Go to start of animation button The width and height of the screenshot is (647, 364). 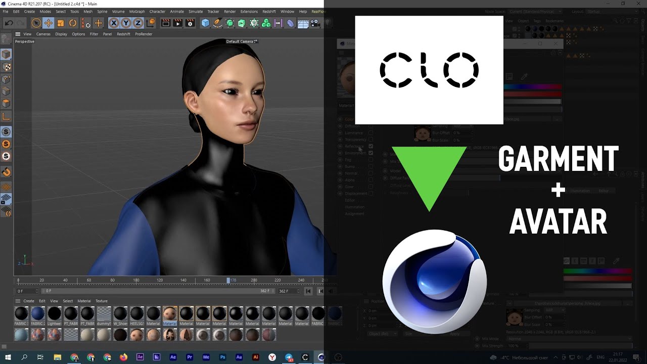pyautogui.click(x=308, y=291)
